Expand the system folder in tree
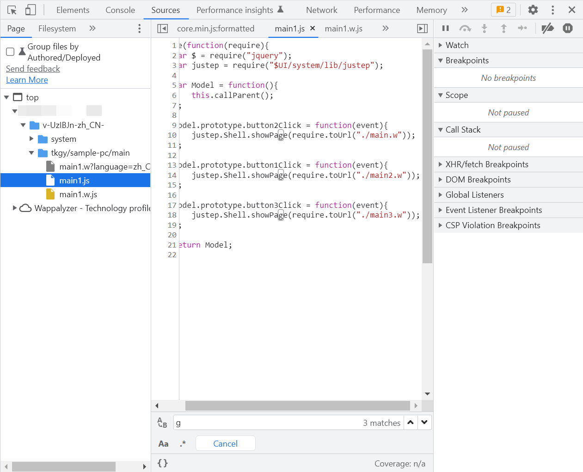The width and height of the screenshot is (583, 472). point(31,139)
